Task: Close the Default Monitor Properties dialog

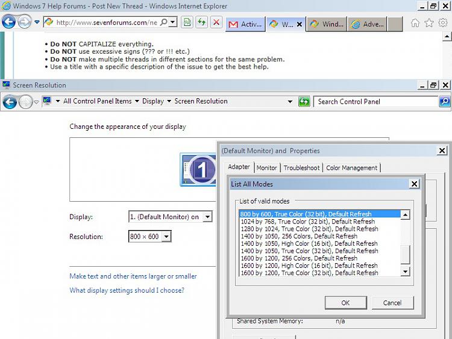Action: coord(442,151)
